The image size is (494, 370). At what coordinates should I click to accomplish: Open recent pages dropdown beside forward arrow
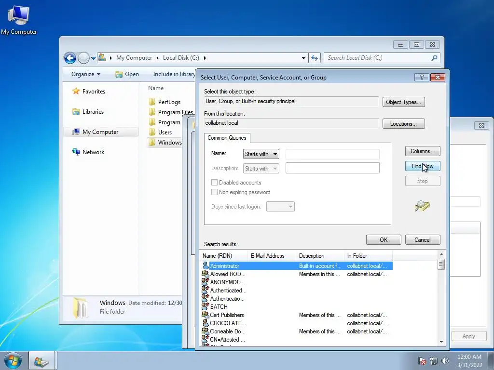[93, 58]
